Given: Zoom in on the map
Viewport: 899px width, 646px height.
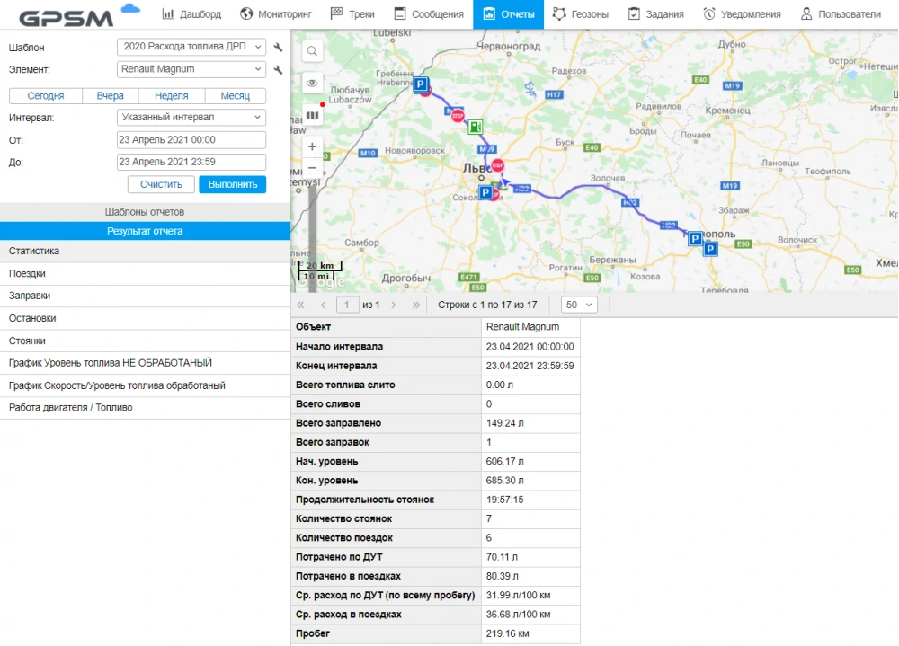Looking at the screenshot, I should (312, 146).
